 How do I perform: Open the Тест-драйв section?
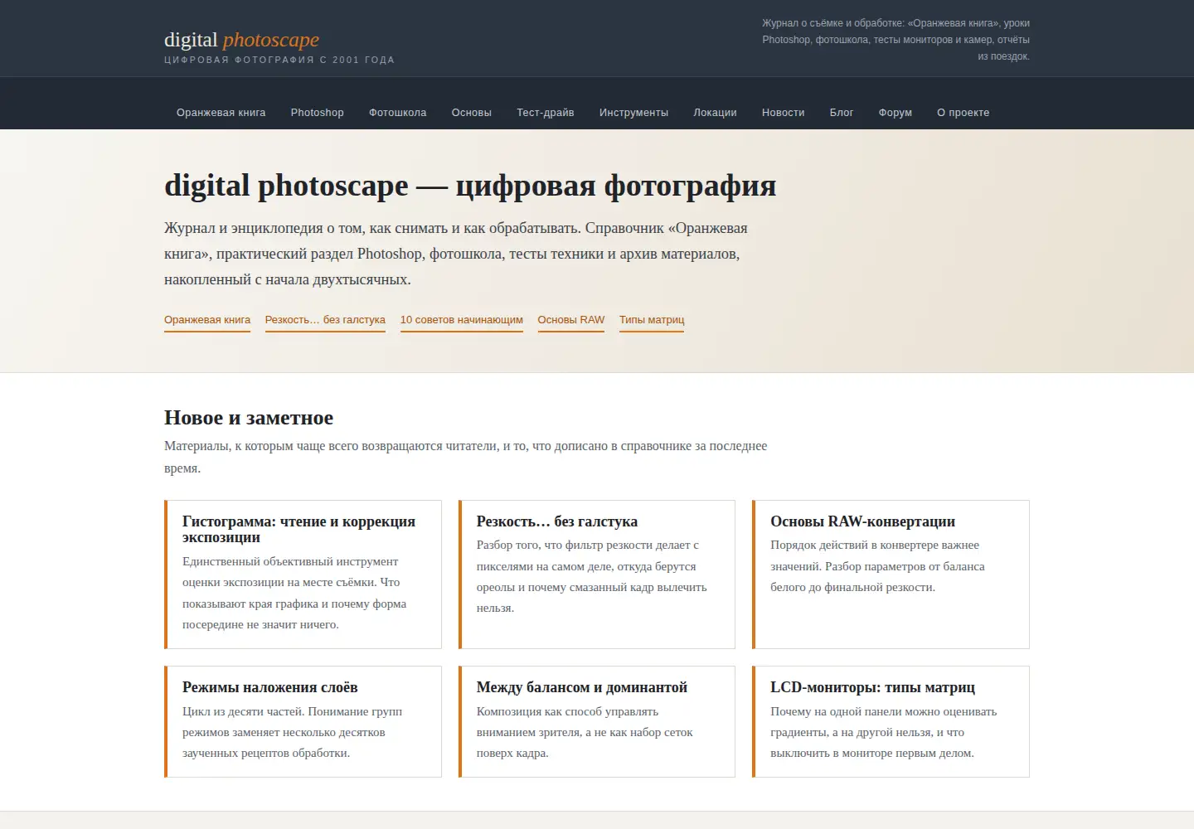(x=546, y=113)
